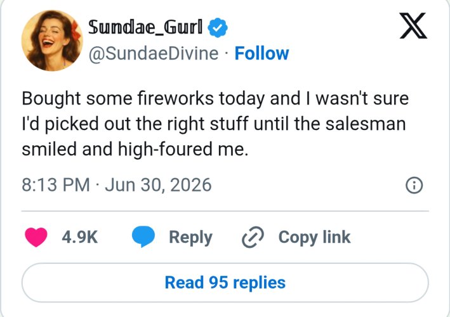Click the Copy link text

pos(314,237)
